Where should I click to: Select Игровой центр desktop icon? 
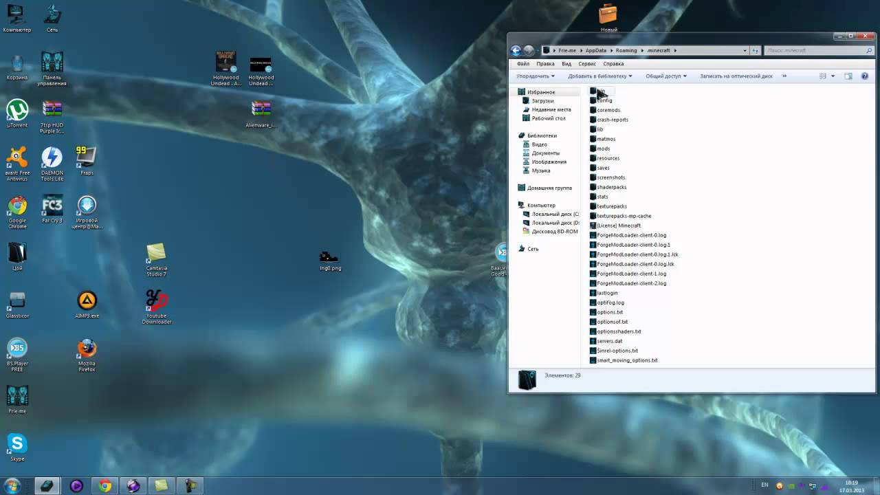click(x=87, y=212)
